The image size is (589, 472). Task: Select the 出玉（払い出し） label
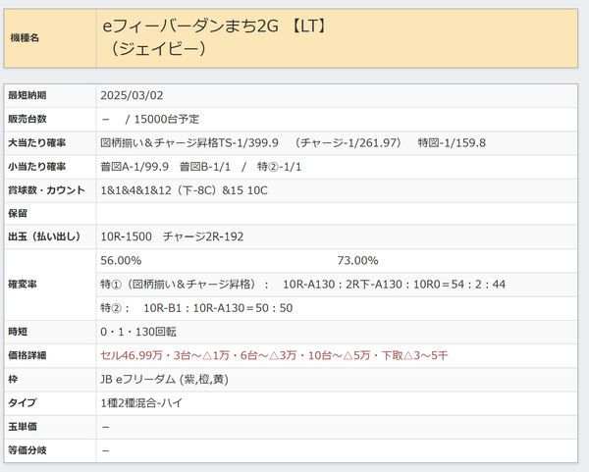[x=44, y=236]
